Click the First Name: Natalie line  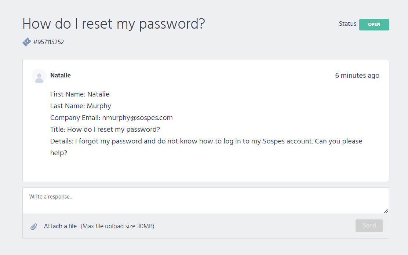tap(80, 94)
